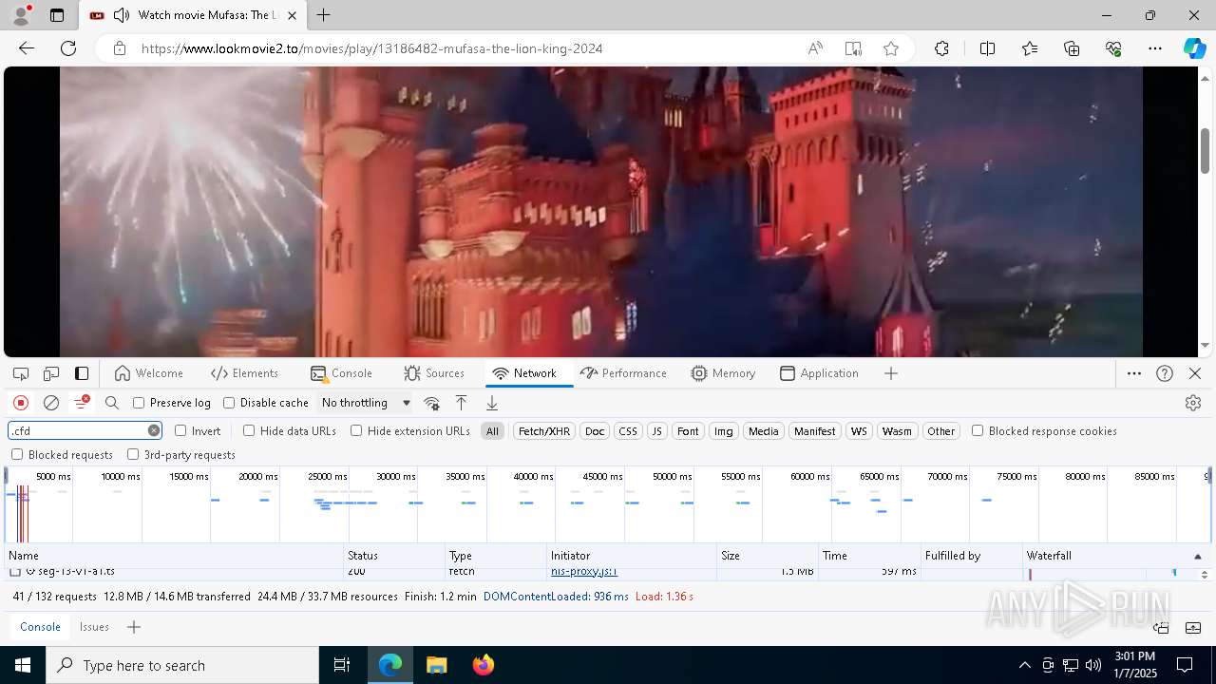Screen dimensions: 1216x684
Task: Enable Preserve log checkbox
Action: 139,403
